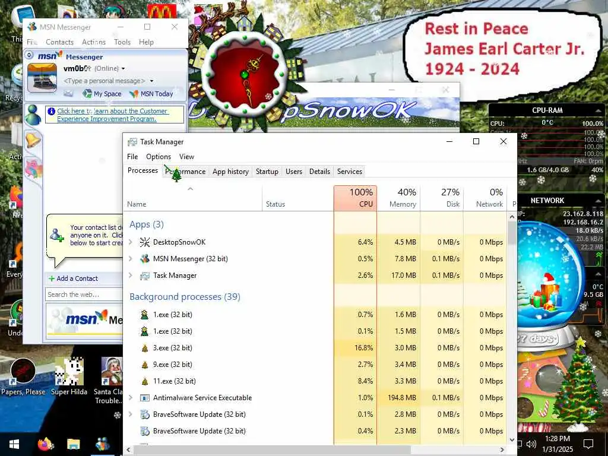The height and width of the screenshot is (456, 608).
Task: Open the Help menu in MSN Messenger
Action: [146, 42]
